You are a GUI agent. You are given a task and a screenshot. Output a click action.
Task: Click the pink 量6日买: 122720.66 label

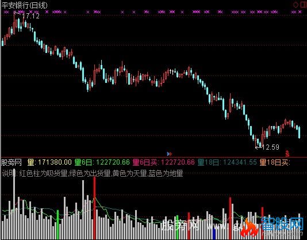(164, 162)
